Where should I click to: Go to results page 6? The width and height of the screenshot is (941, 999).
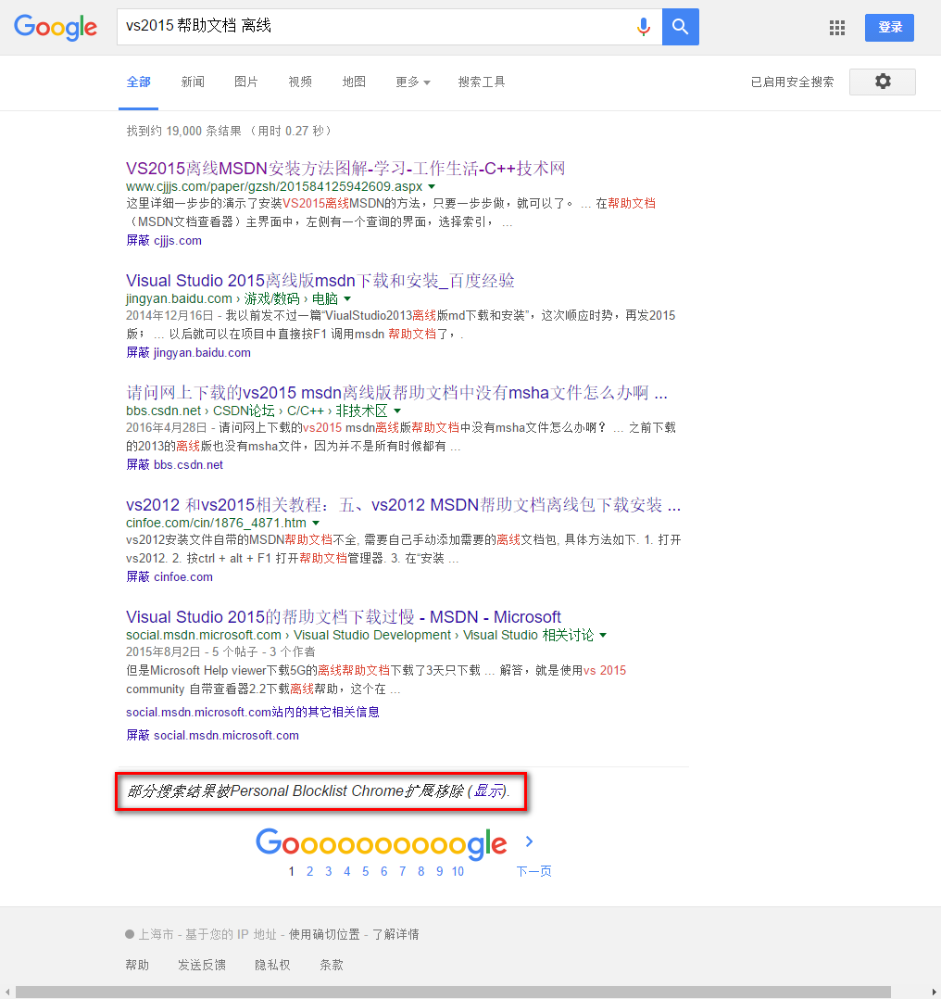pyautogui.click(x=384, y=871)
